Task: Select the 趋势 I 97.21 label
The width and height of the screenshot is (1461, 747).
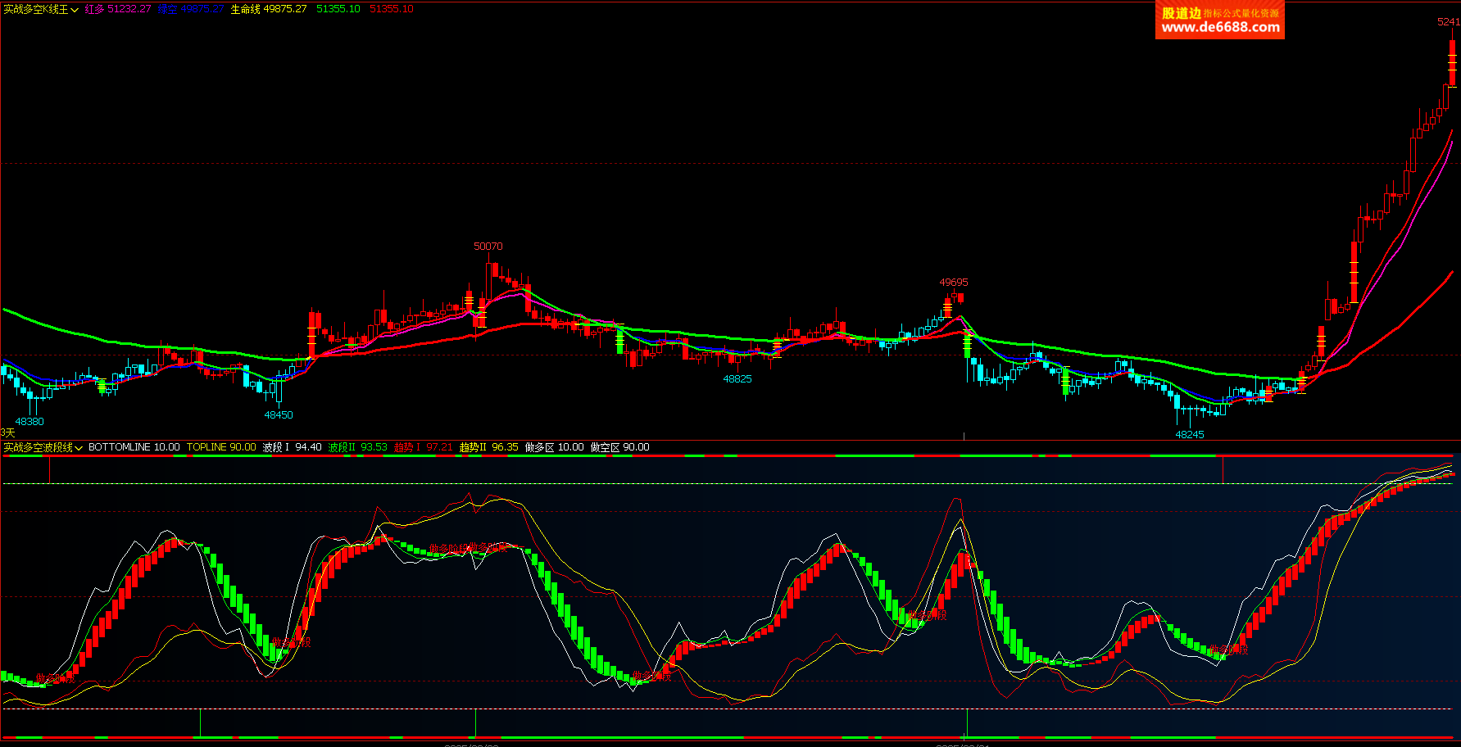Action: click(423, 447)
